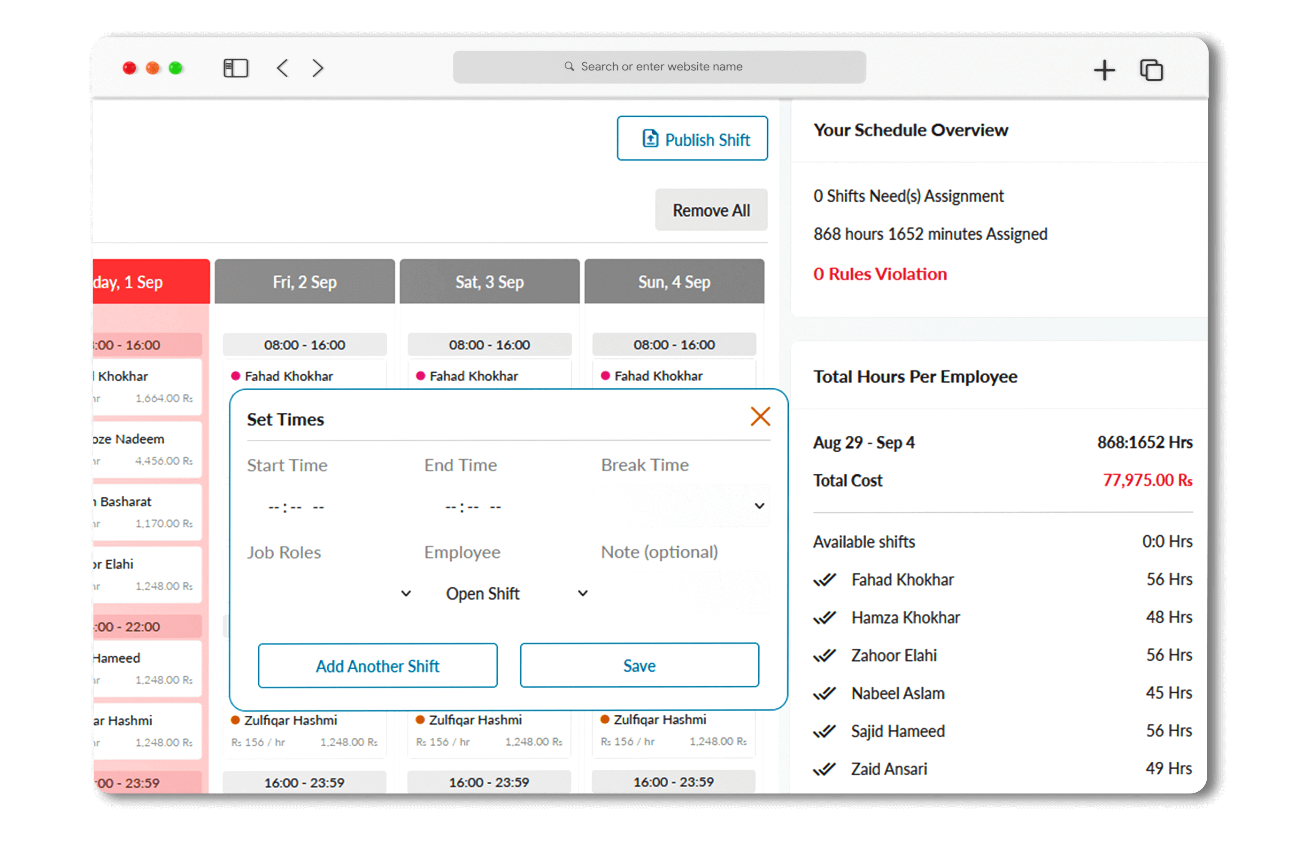Click the Publish Shift button
Viewport: 1295px width, 863px height.
coord(692,139)
